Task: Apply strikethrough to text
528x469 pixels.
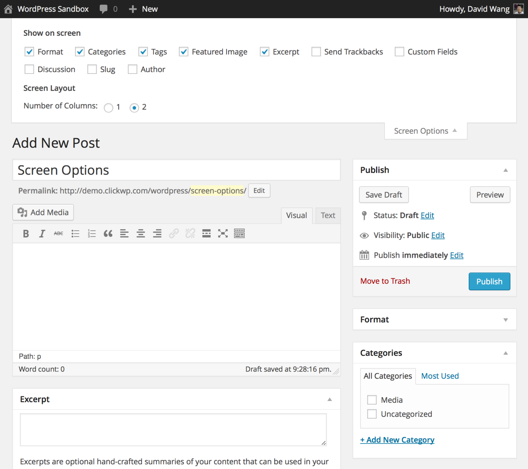Action: pyautogui.click(x=58, y=233)
